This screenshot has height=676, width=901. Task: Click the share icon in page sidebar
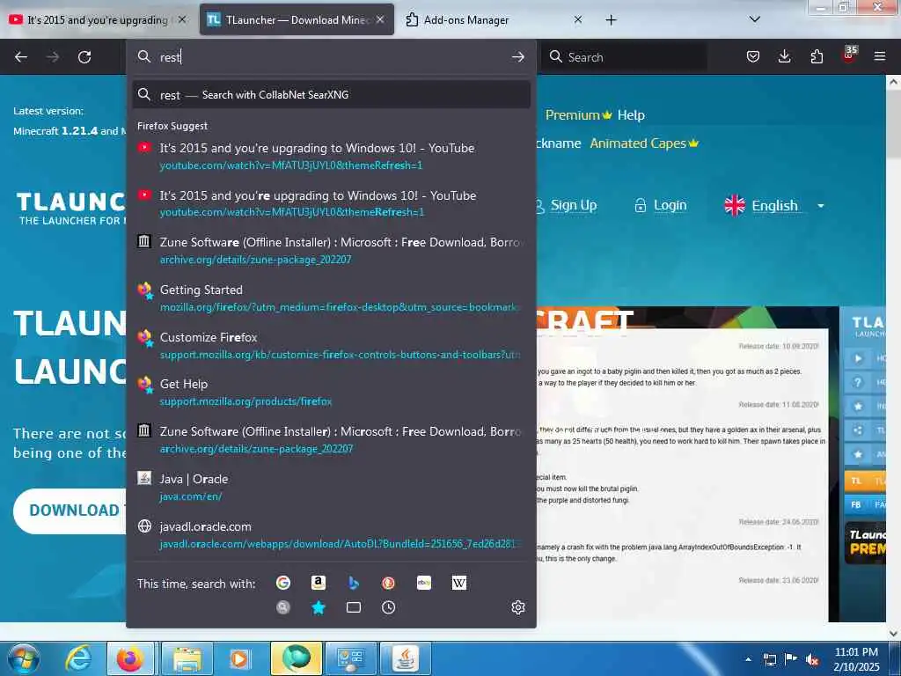[x=858, y=430]
